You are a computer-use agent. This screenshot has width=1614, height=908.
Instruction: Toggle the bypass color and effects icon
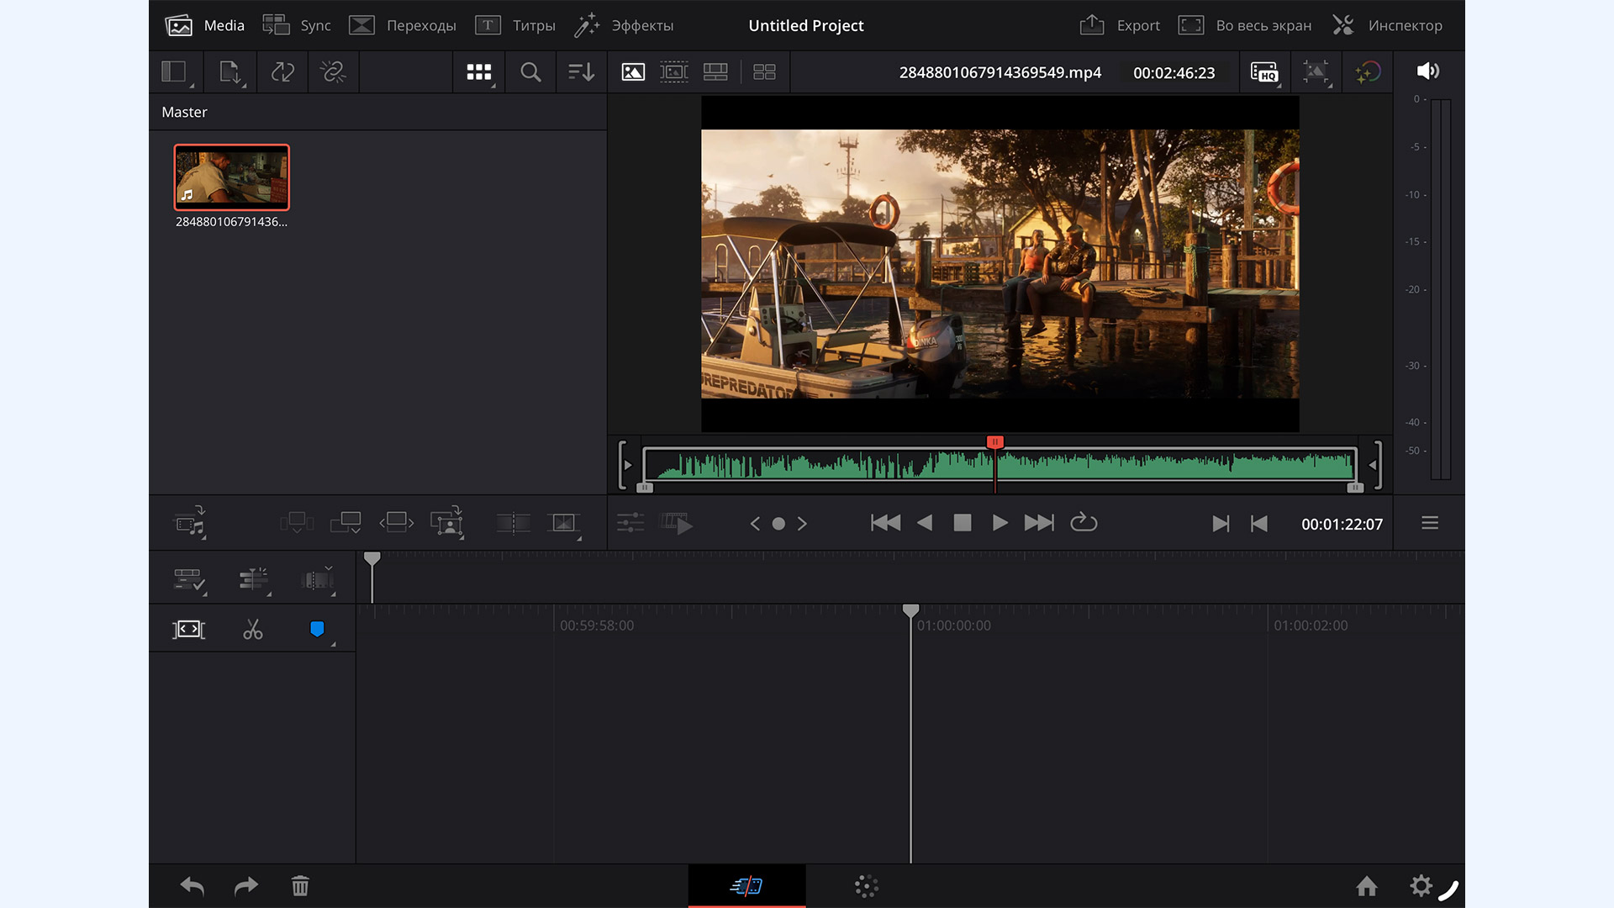1368,72
